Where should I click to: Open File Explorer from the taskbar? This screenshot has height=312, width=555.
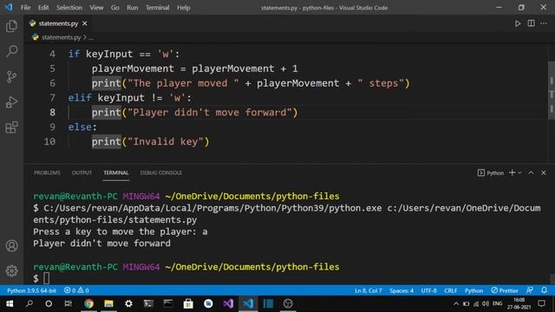point(108,303)
